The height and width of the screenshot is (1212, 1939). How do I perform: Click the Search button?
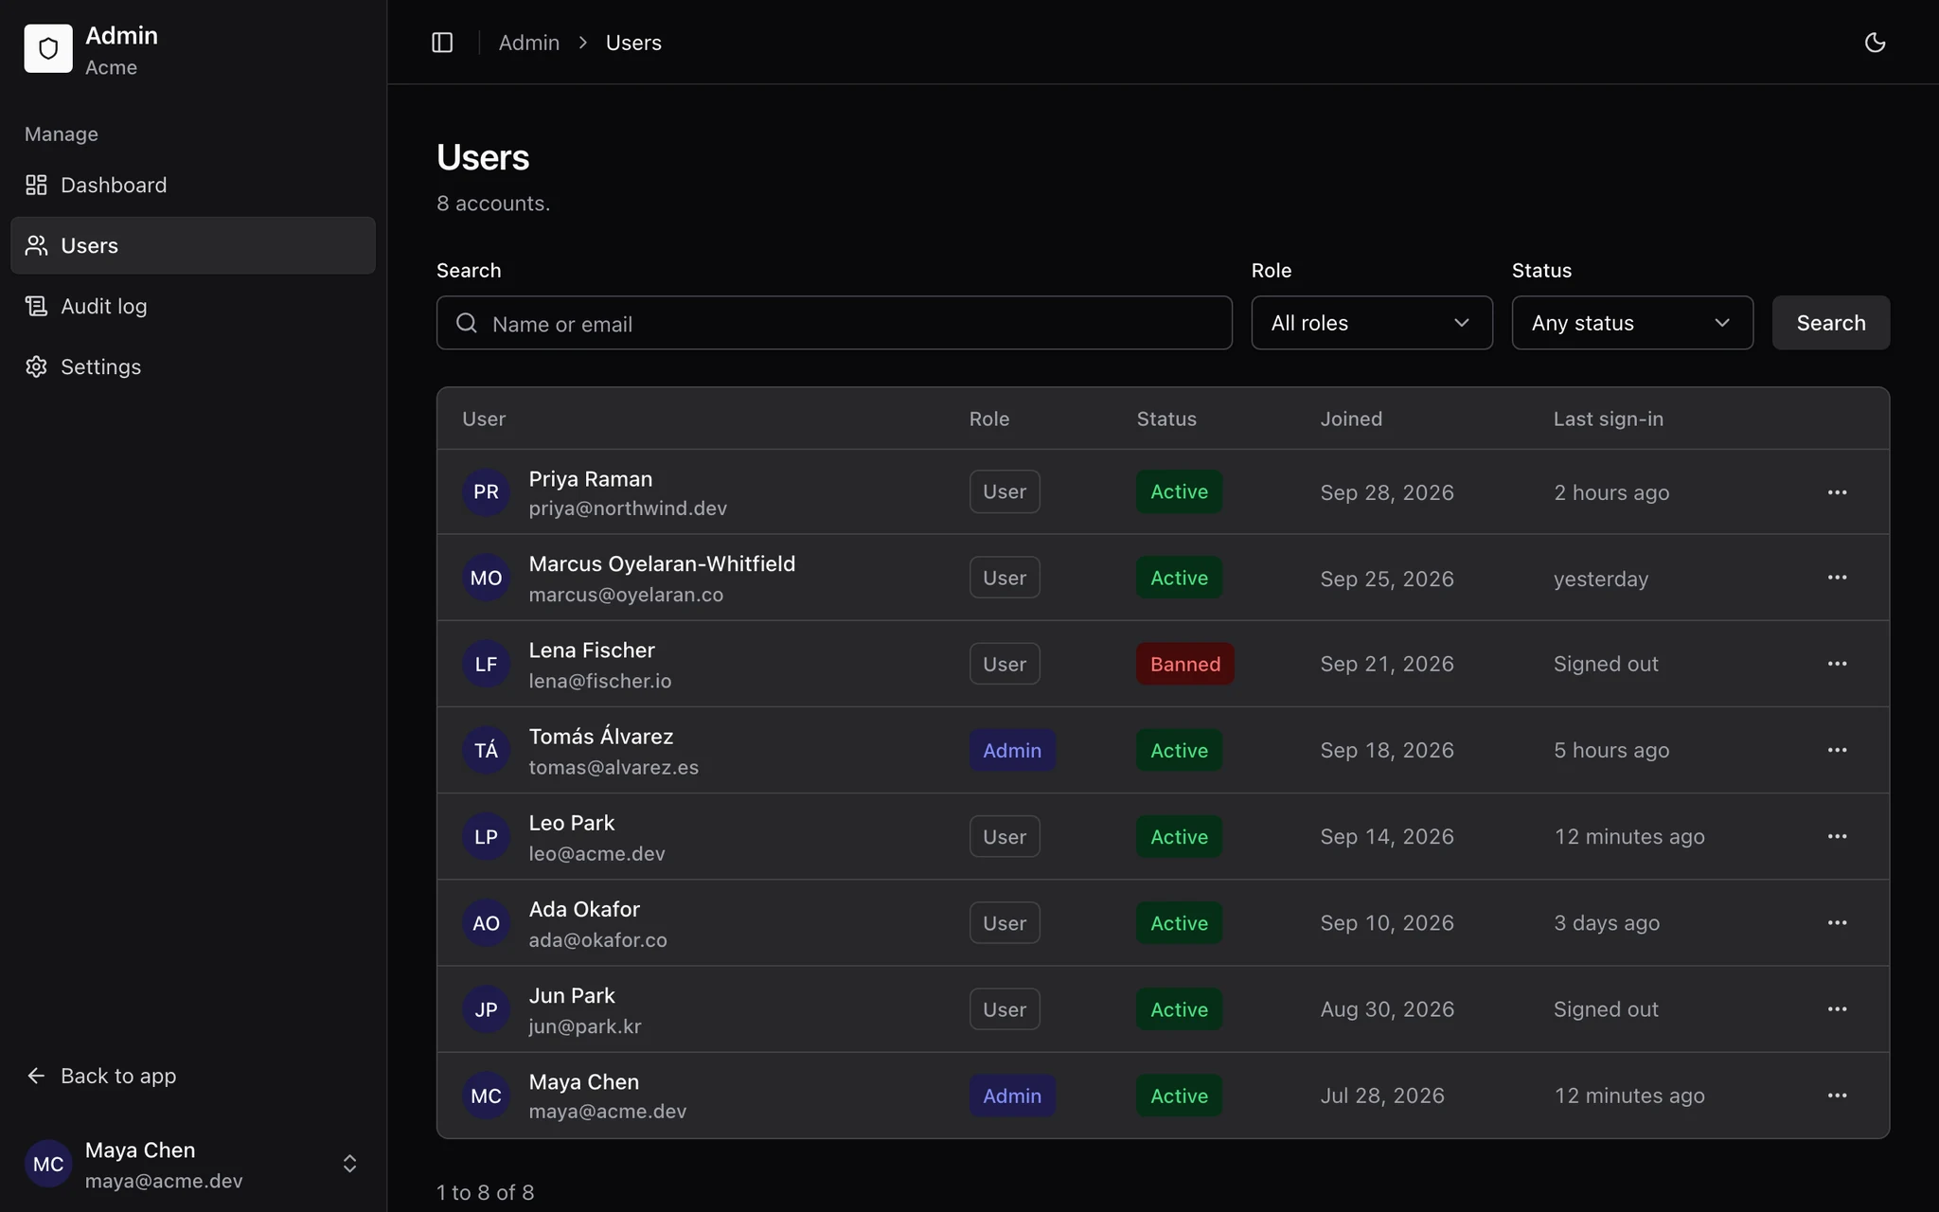pyautogui.click(x=1831, y=323)
